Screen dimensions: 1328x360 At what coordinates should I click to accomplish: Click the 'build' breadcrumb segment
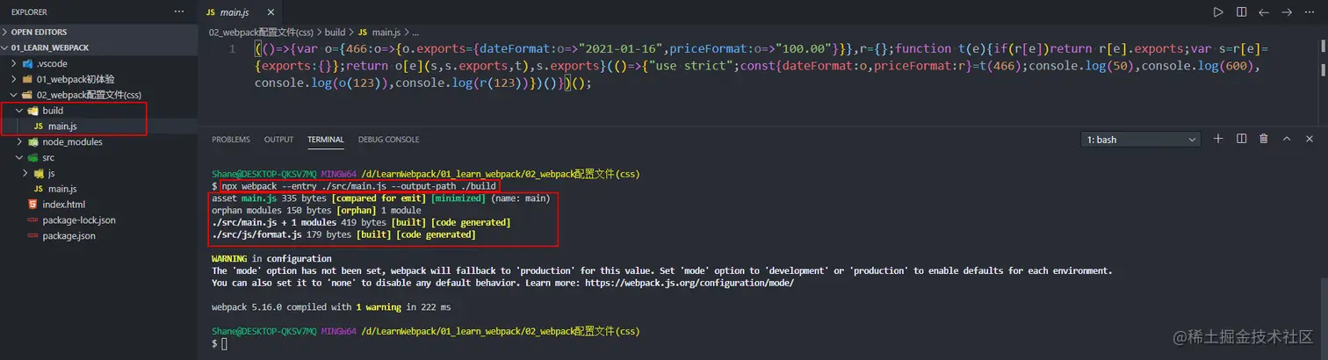coord(336,32)
